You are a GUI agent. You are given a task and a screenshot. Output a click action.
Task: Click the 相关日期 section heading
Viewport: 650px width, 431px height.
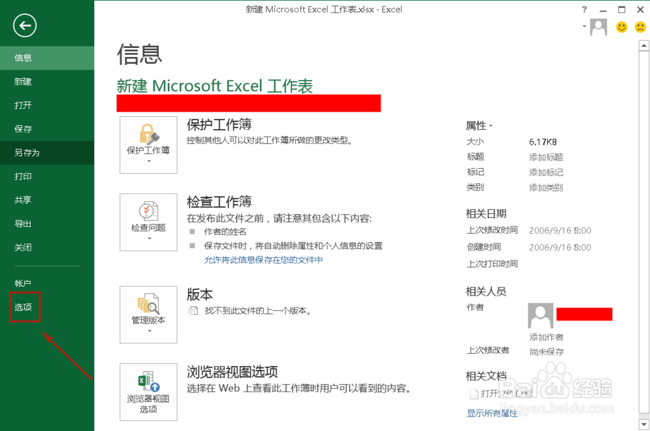(486, 214)
